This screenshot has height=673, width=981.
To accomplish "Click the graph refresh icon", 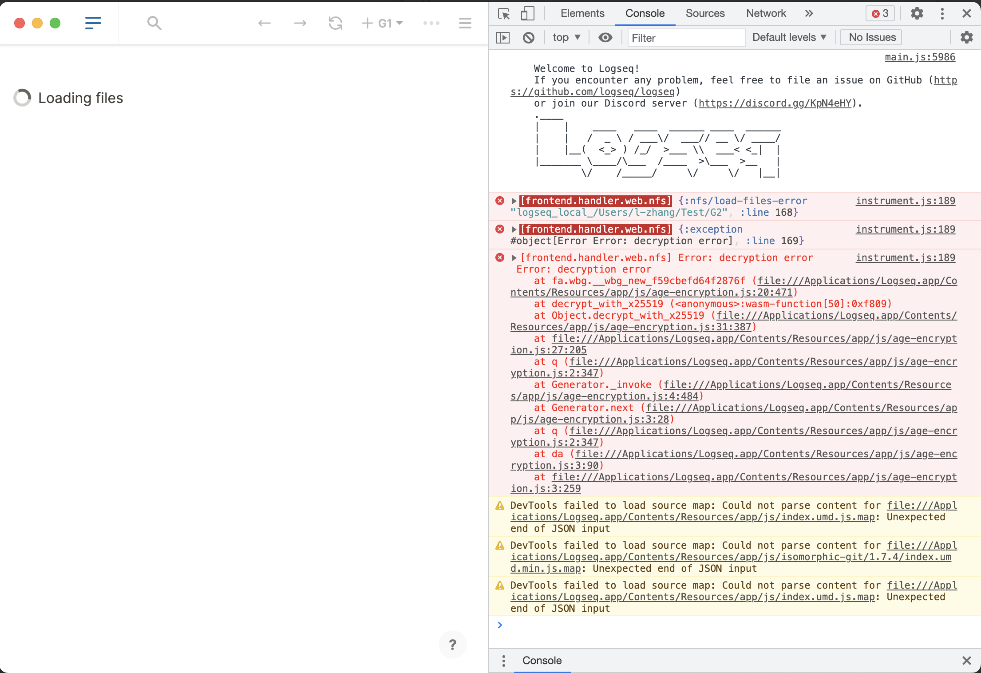I will pyautogui.click(x=336, y=23).
